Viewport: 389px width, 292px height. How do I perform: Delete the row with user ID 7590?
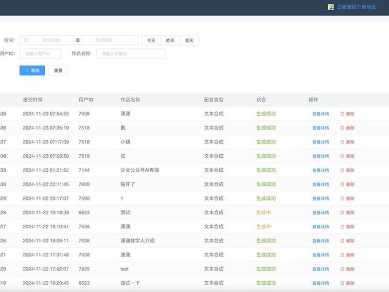pos(342,199)
